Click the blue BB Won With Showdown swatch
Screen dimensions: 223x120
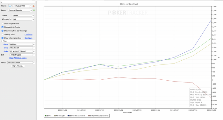click(68, 116)
